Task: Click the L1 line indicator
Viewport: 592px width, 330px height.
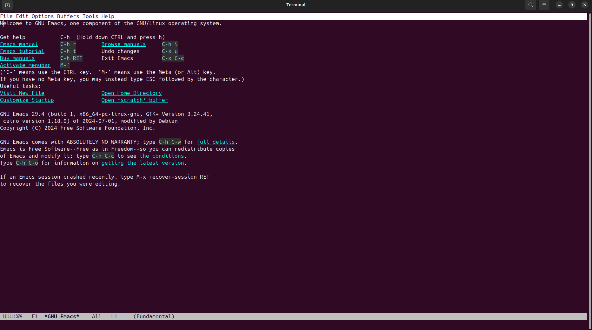Action: click(x=114, y=316)
